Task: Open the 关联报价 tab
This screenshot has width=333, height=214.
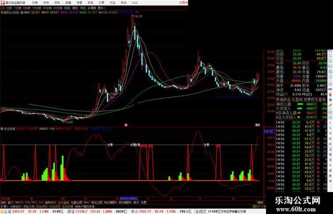Action: (16, 206)
